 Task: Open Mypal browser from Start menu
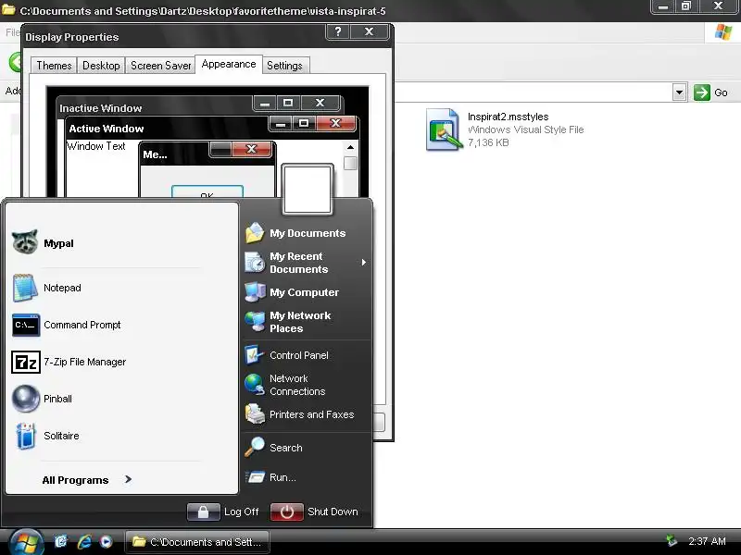(x=43, y=243)
